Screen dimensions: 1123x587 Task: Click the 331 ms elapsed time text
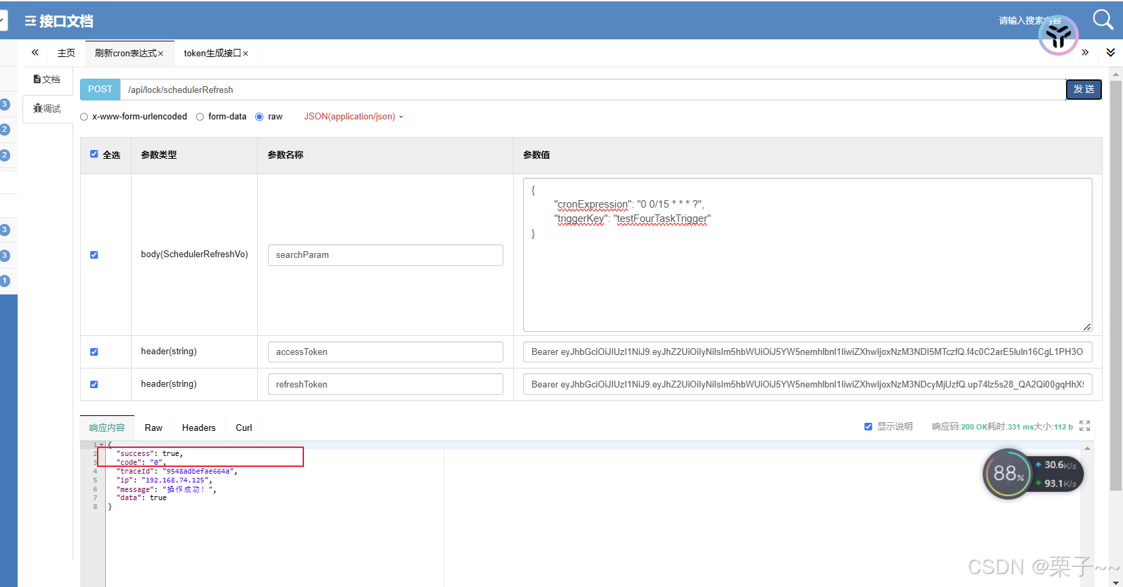pos(1021,427)
